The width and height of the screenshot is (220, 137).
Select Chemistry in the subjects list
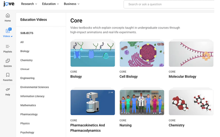tap(26, 60)
